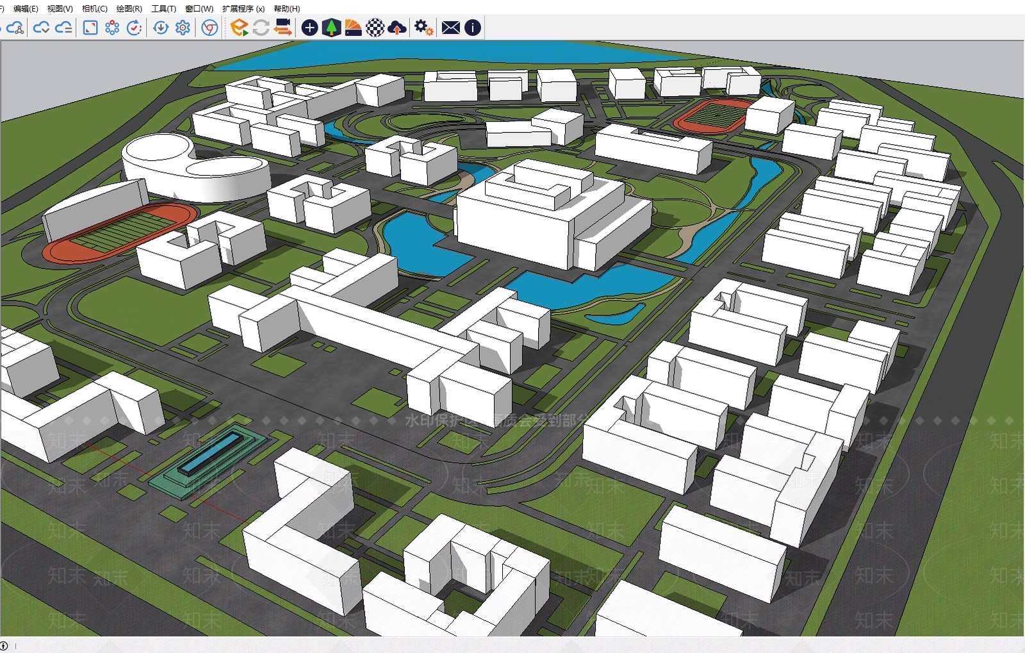Click the dark circle info icon
This screenshot has width=1025, height=653.
pos(473,28)
